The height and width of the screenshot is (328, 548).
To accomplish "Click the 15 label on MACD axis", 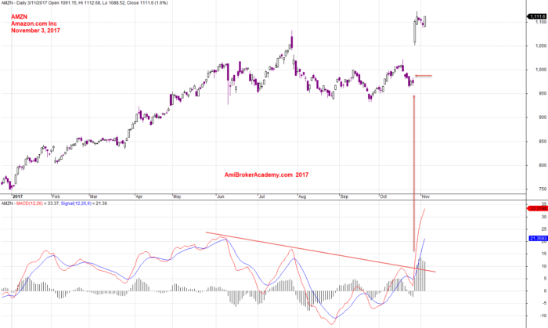I will click(x=544, y=254).
